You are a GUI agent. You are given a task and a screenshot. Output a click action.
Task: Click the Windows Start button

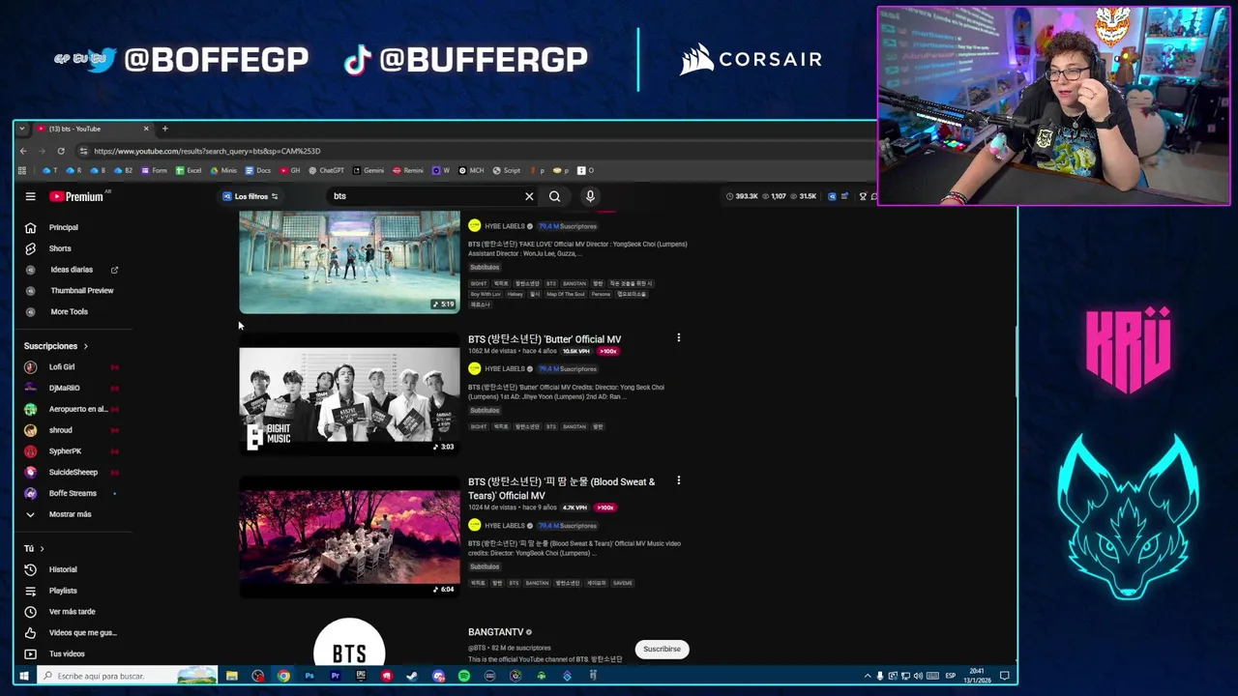pyautogui.click(x=24, y=676)
